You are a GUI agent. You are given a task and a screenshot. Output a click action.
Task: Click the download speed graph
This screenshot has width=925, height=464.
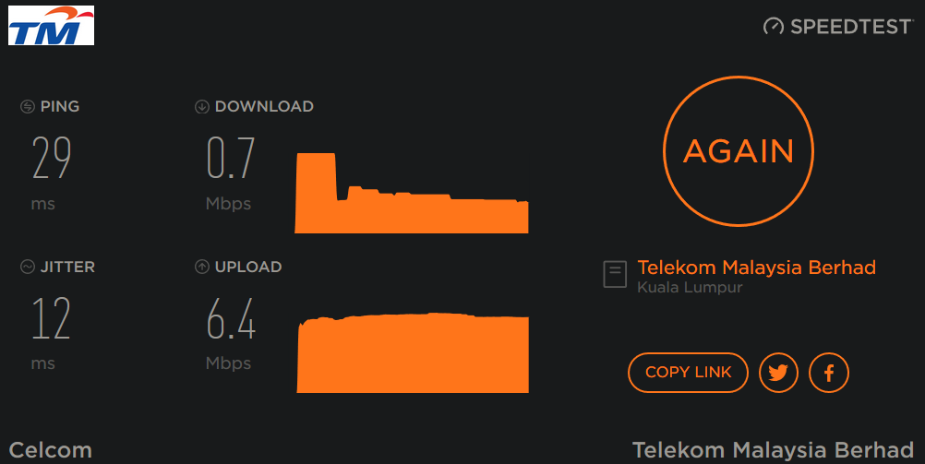412,198
